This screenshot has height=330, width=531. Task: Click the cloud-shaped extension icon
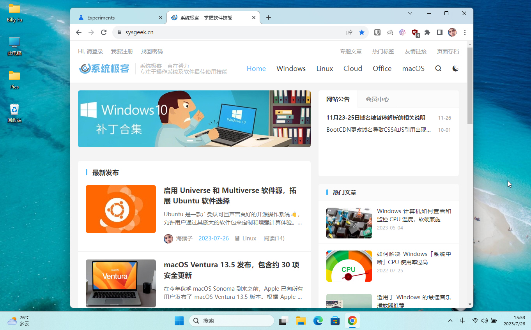click(x=390, y=32)
